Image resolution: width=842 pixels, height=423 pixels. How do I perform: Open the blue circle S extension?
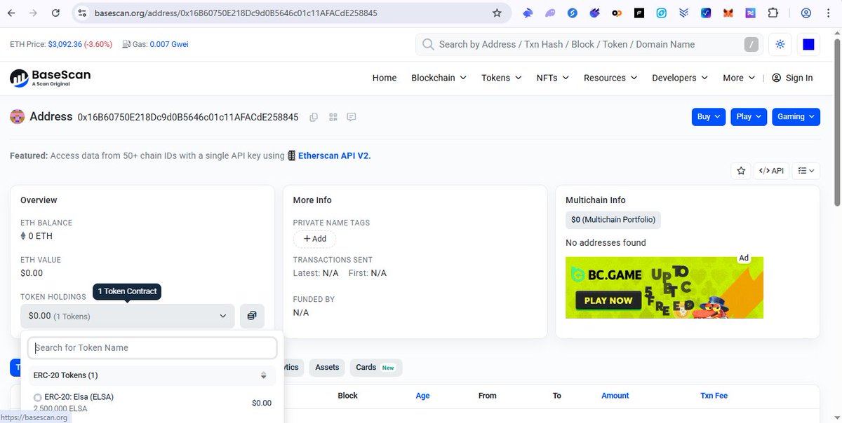click(573, 13)
